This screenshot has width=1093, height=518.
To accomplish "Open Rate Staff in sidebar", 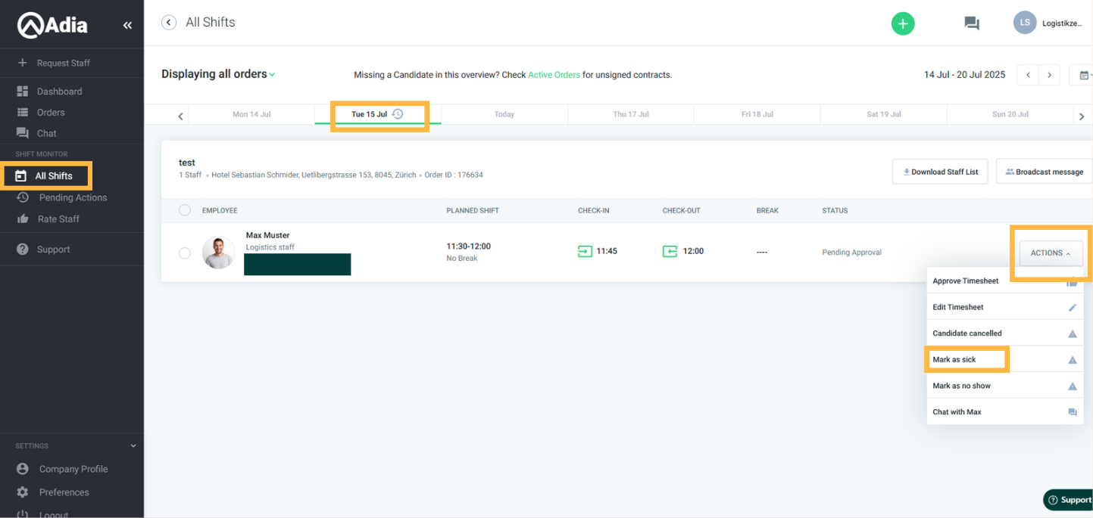I will 58,219.
